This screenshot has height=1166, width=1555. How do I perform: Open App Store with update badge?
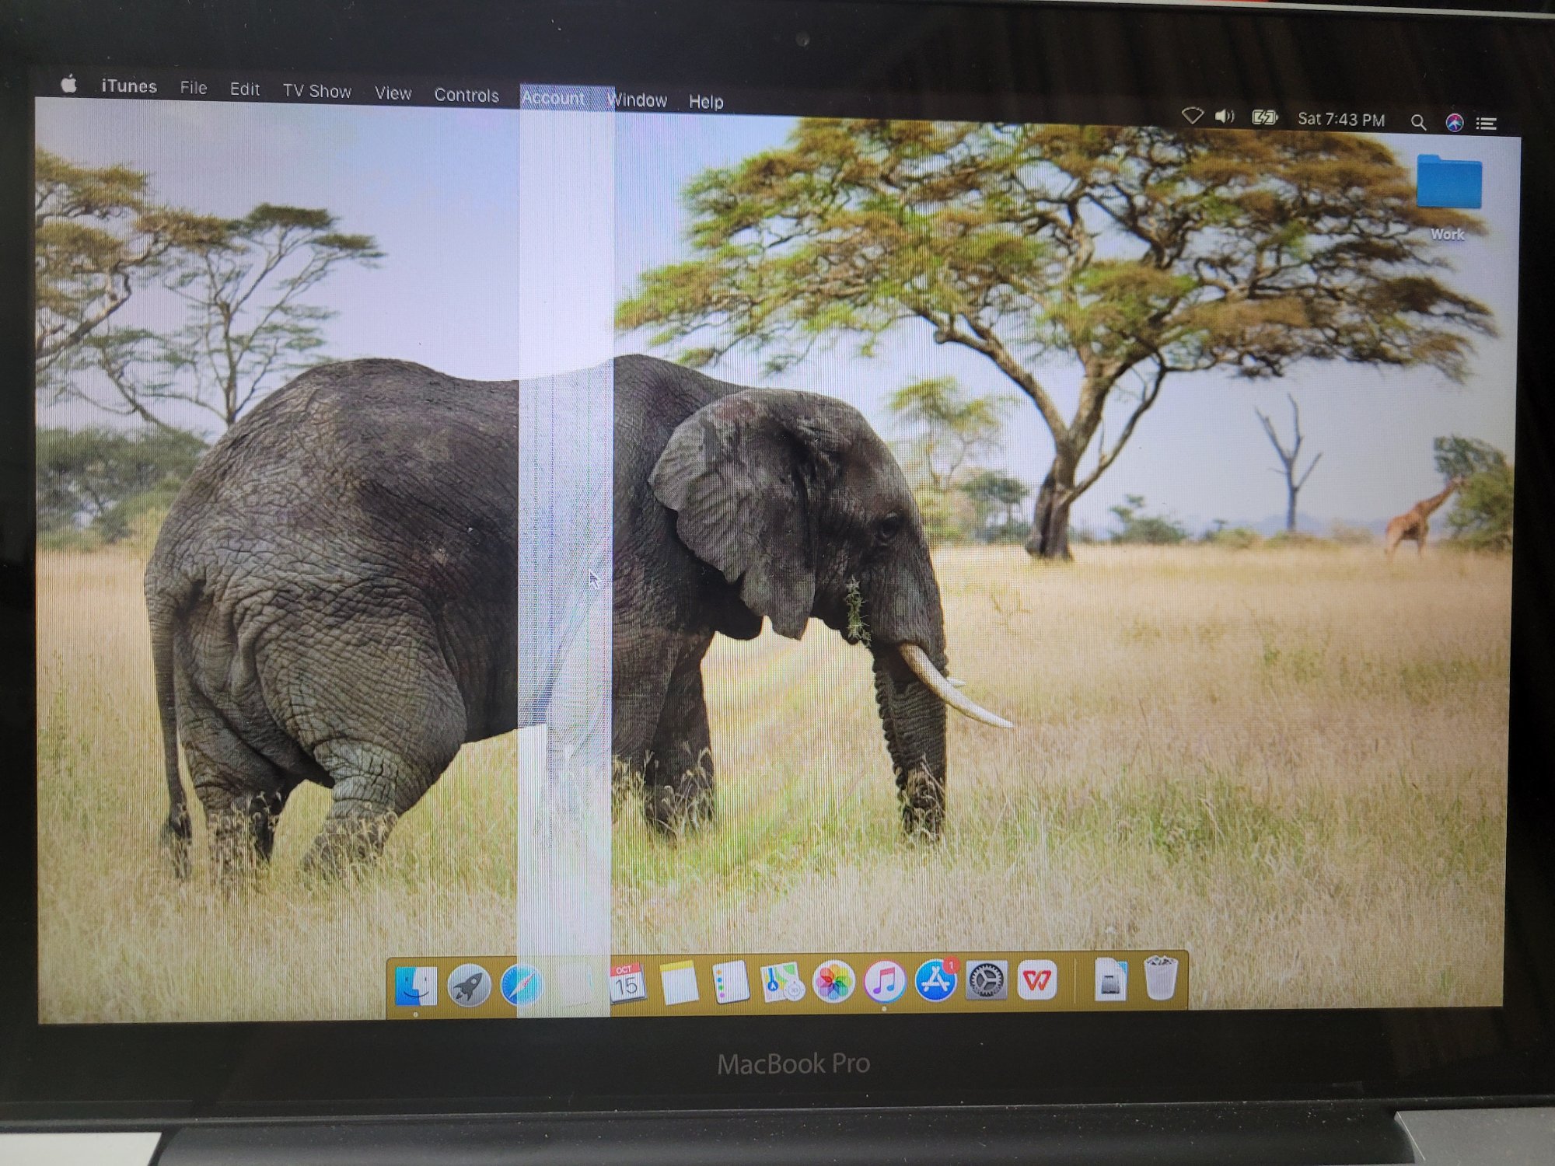click(935, 981)
